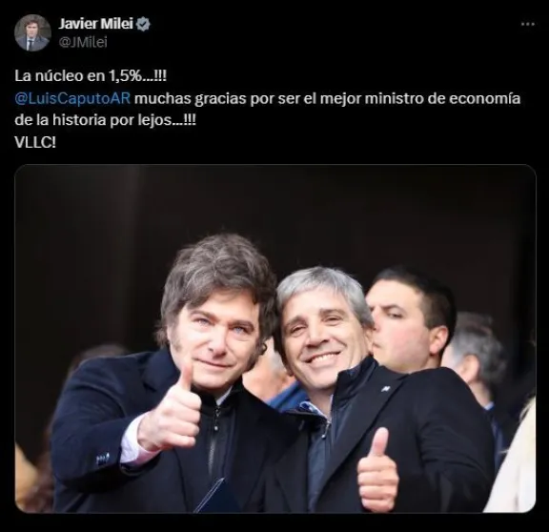
Task: Open the @JMilei handle link
Action: click(83, 42)
